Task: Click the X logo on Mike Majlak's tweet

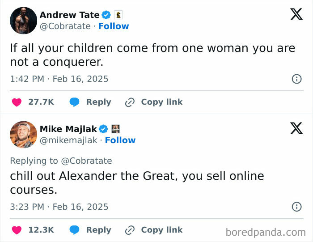Action: (x=296, y=128)
